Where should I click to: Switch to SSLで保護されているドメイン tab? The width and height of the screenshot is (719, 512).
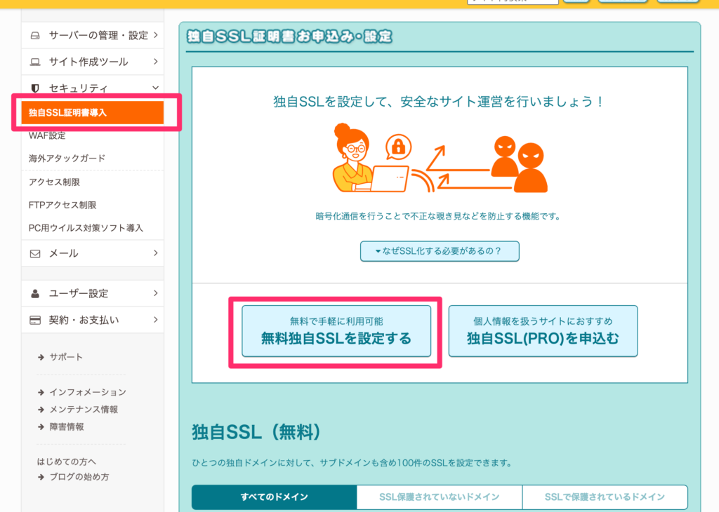pos(605,497)
